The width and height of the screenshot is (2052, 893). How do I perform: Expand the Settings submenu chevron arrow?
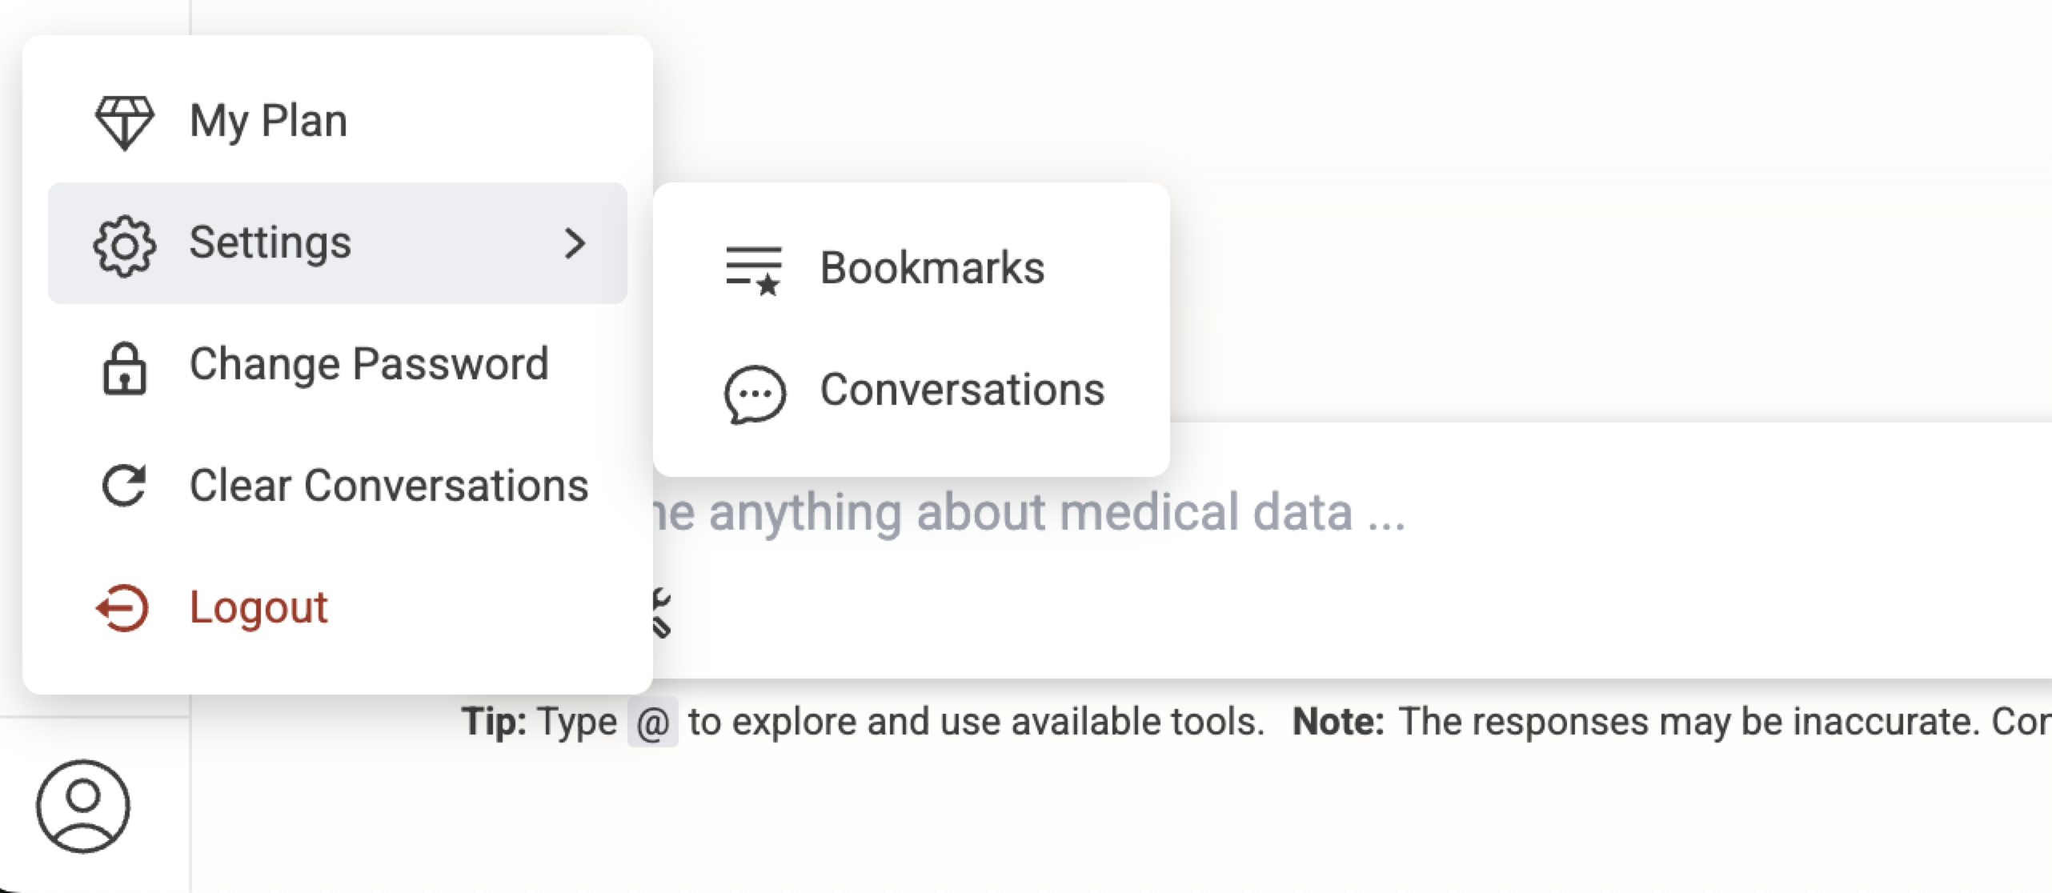575,243
